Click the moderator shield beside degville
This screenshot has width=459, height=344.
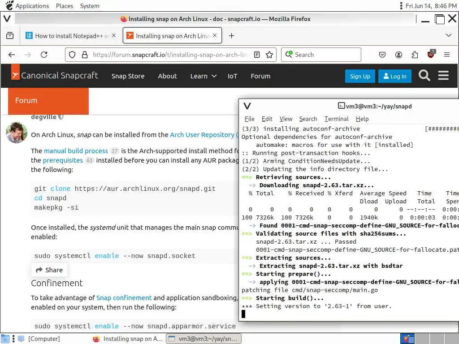point(61,117)
